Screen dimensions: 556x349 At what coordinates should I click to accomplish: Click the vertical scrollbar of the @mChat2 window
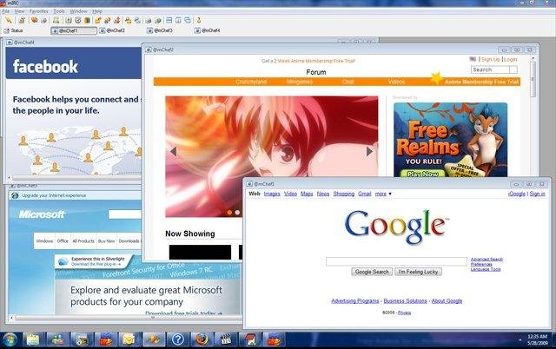coord(533,78)
